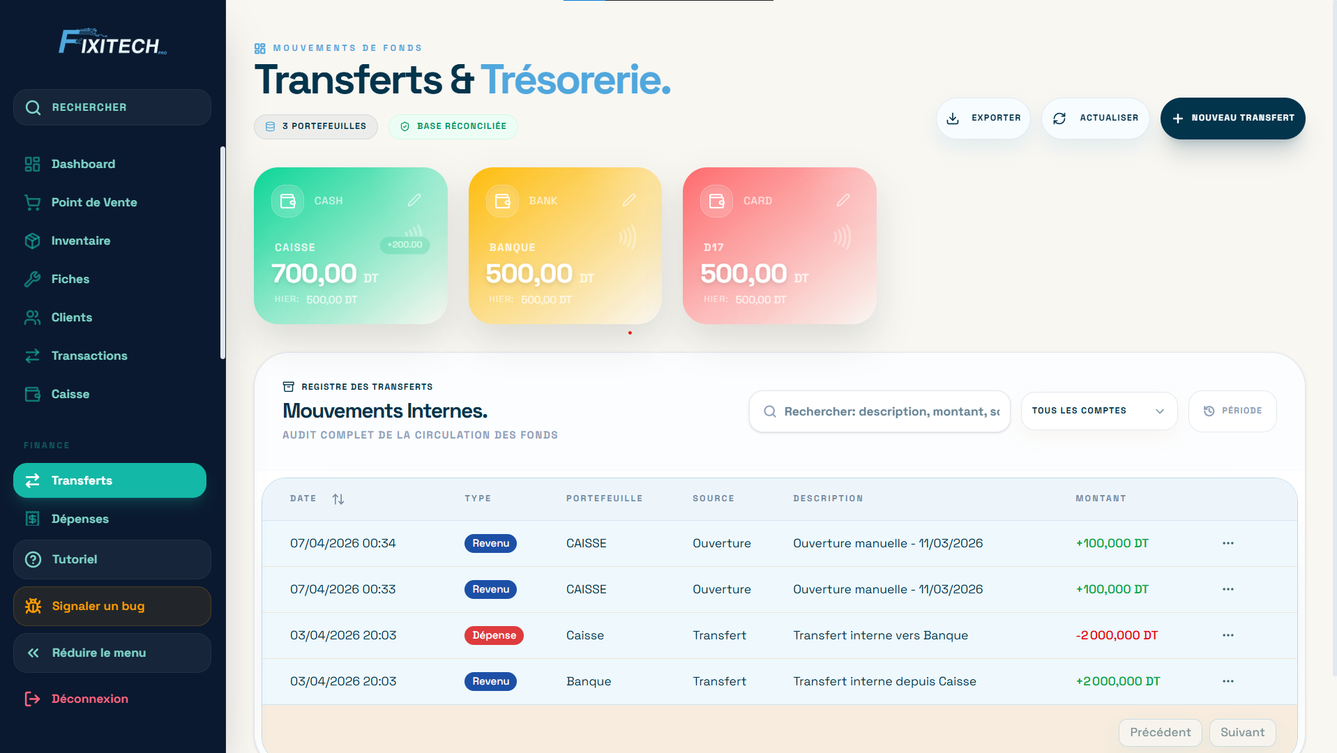
Task: Click the FixiTech logo
Action: (112, 43)
